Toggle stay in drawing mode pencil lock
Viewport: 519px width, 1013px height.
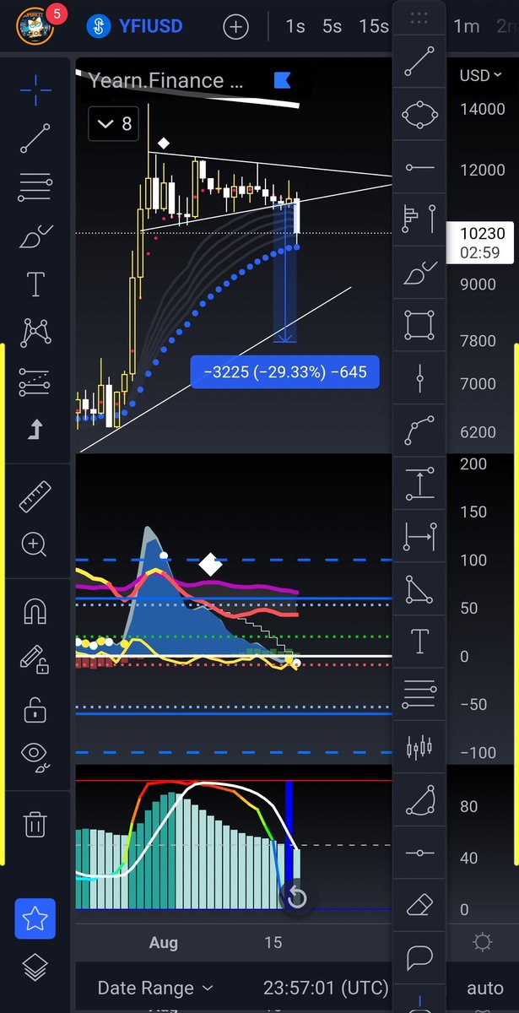(x=35, y=659)
